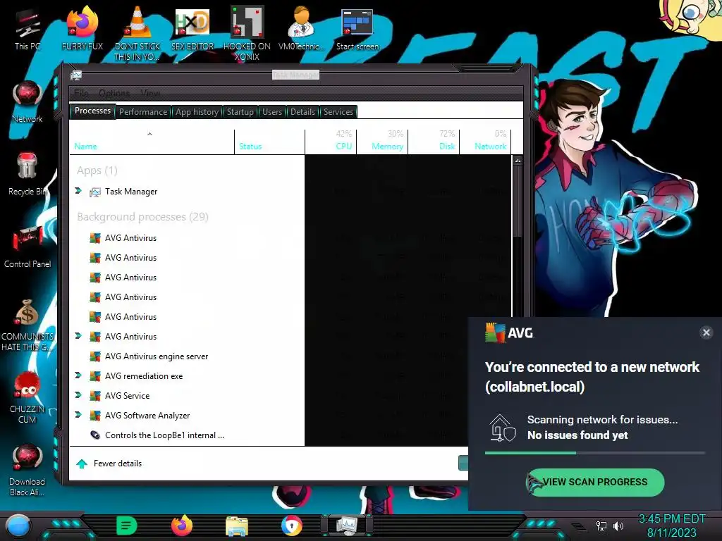
Task: Expand the AVG Software Analyzer row
Action: (78, 415)
